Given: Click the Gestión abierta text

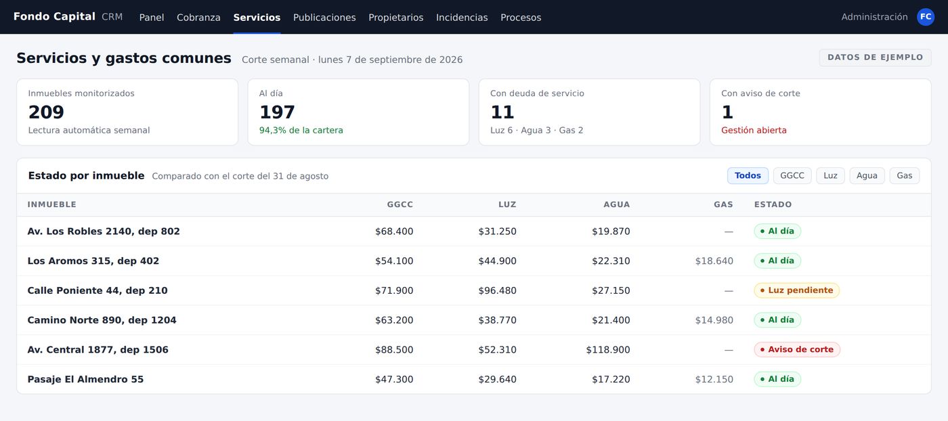Looking at the screenshot, I should coord(754,131).
